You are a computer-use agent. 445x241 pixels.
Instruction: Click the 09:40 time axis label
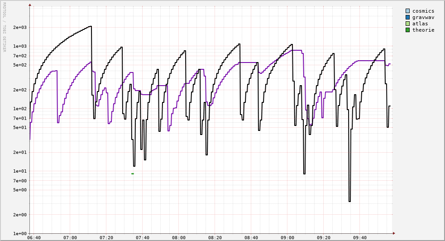click(x=360, y=238)
